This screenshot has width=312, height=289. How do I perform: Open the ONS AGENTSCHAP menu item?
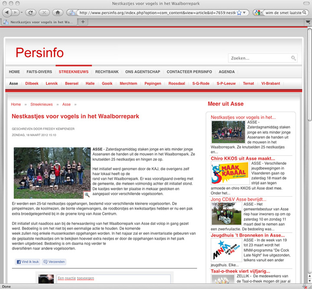coord(143,72)
